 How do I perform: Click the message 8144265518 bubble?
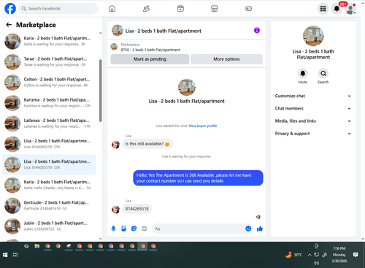(137, 209)
